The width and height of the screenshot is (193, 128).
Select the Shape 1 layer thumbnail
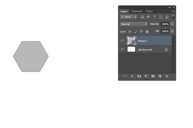click(131, 40)
